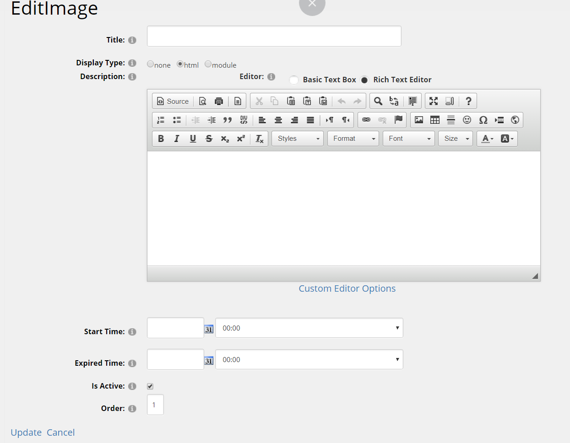Insert a numbered list
Screen dimensions: 570x443
coord(161,120)
